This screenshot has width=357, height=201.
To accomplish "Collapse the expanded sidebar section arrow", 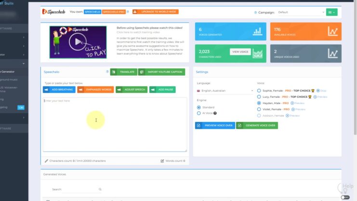I will pos(24,64).
